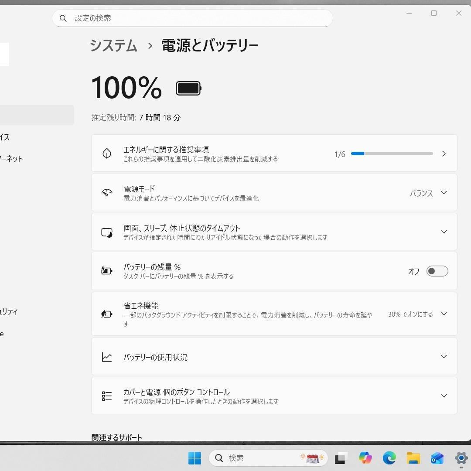Open Outlook from the taskbar

(437, 458)
